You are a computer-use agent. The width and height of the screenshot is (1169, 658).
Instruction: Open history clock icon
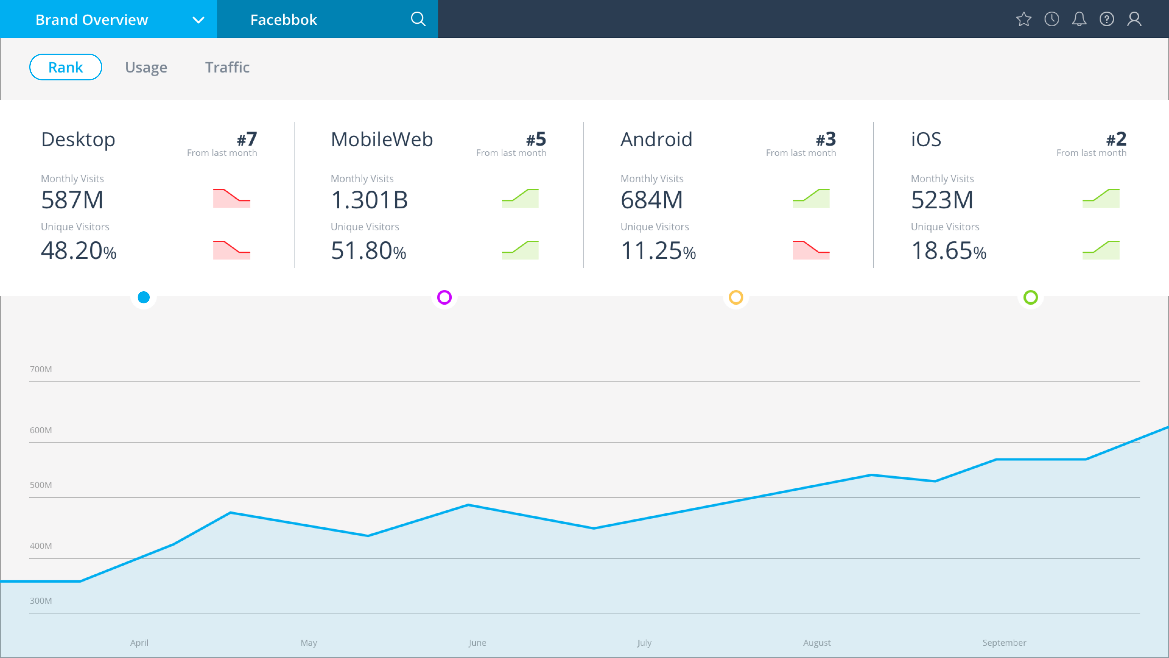[x=1051, y=19]
